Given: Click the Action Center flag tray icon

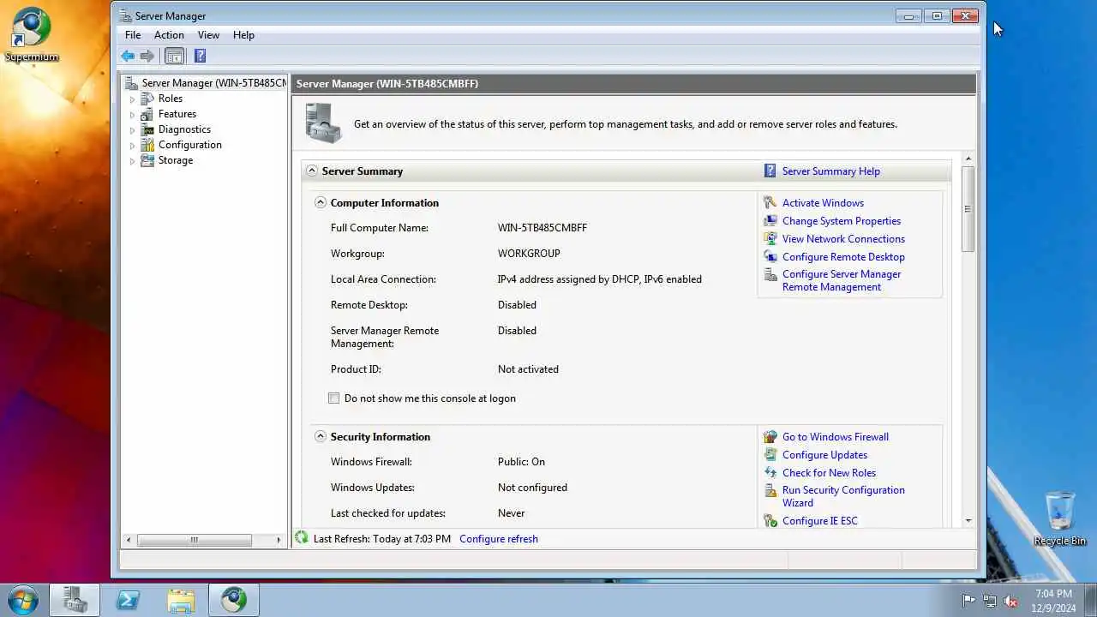Looking at the screenshot, I should (x=969, y=601).
